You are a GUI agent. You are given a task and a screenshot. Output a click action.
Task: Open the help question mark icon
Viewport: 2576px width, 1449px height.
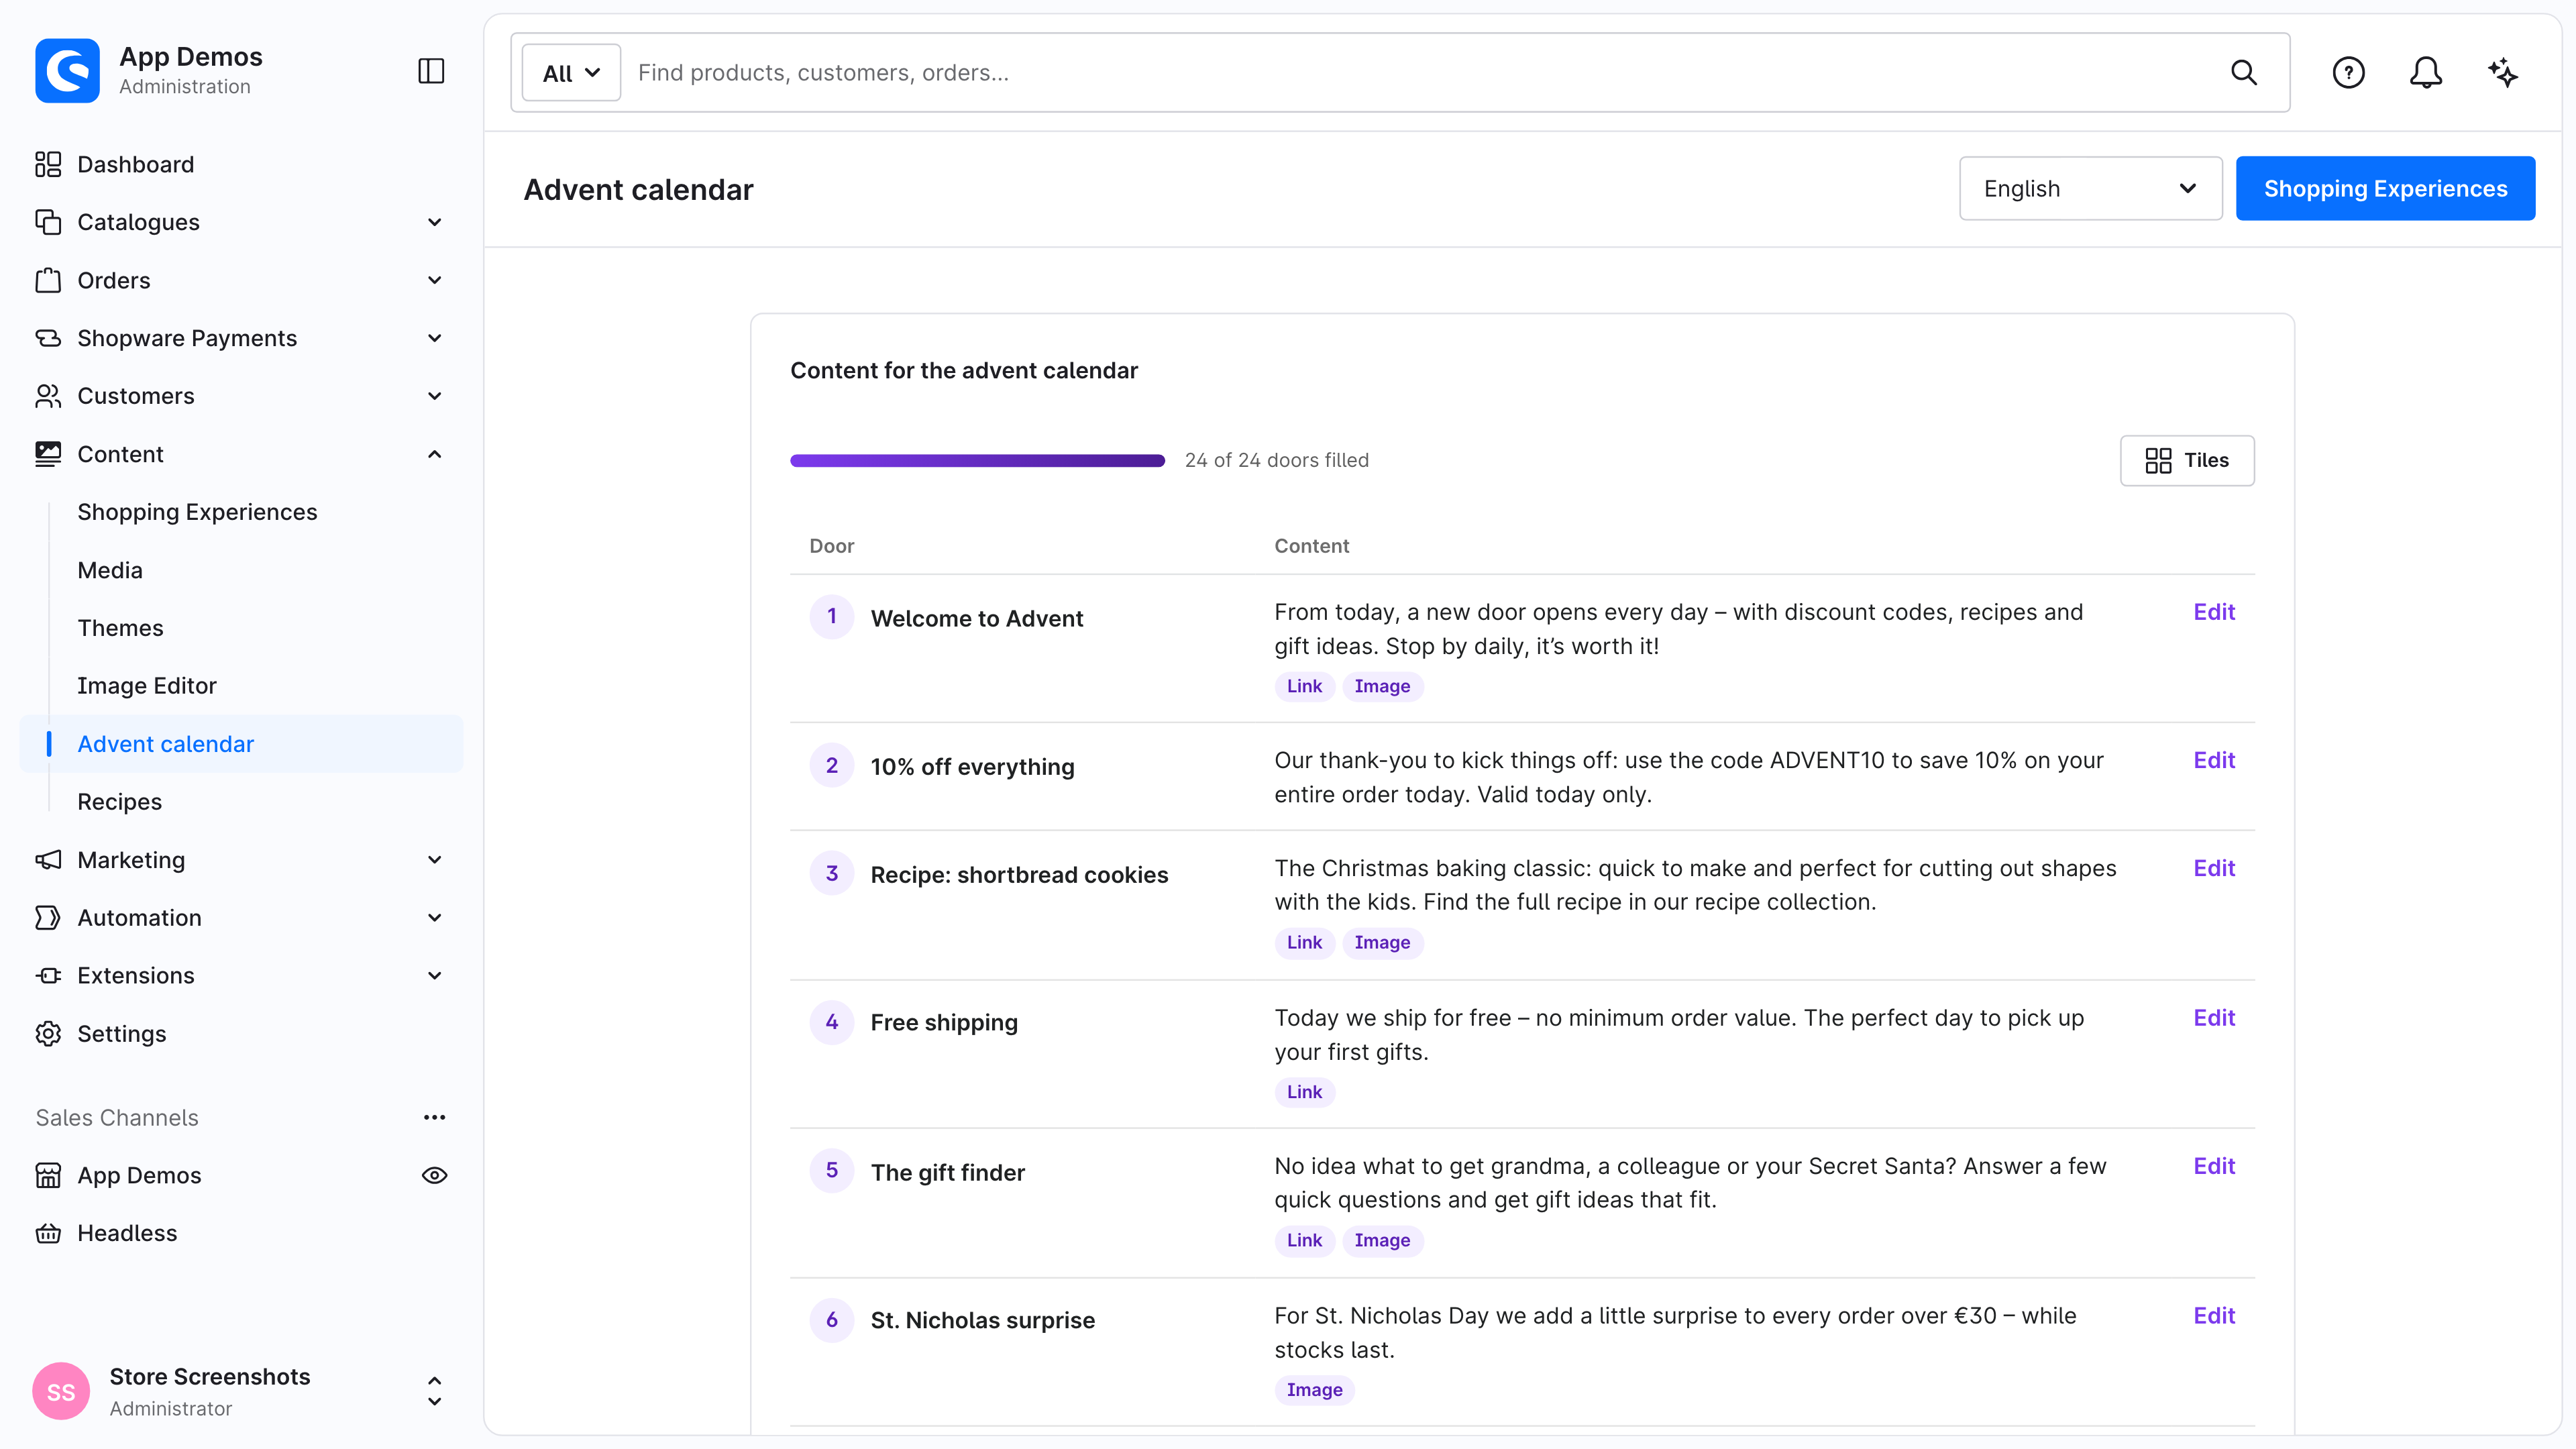[2348, 72]
